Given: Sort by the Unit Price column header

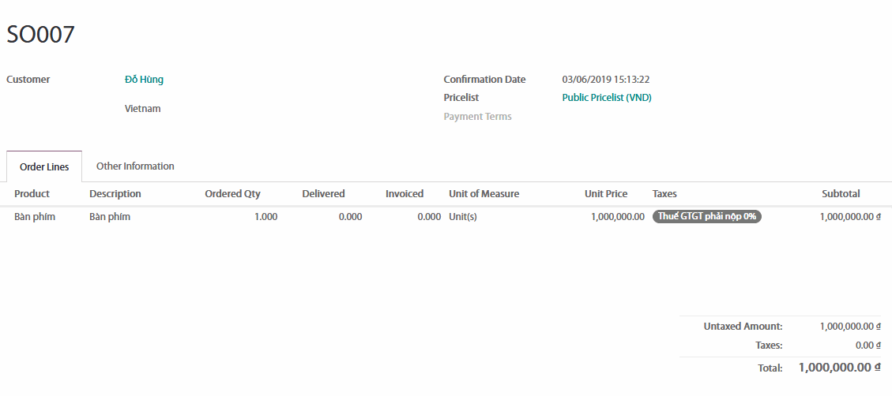Looking at the screenshot, I should click(x=606, y=194).
